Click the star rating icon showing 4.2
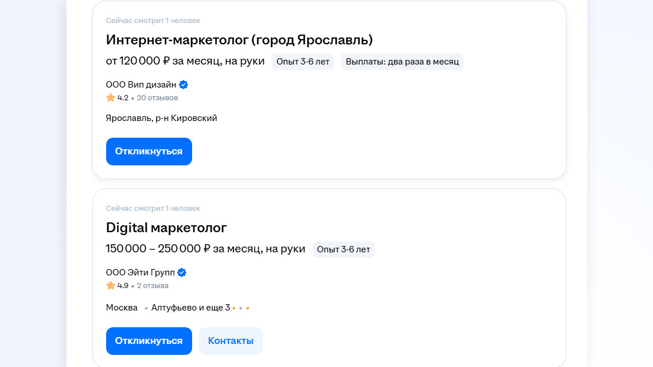The width and height of the screenshot is (653, 367). (x=111, y=98)
